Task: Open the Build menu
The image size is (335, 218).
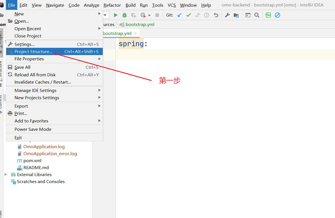Action: (x=130, y=5)
